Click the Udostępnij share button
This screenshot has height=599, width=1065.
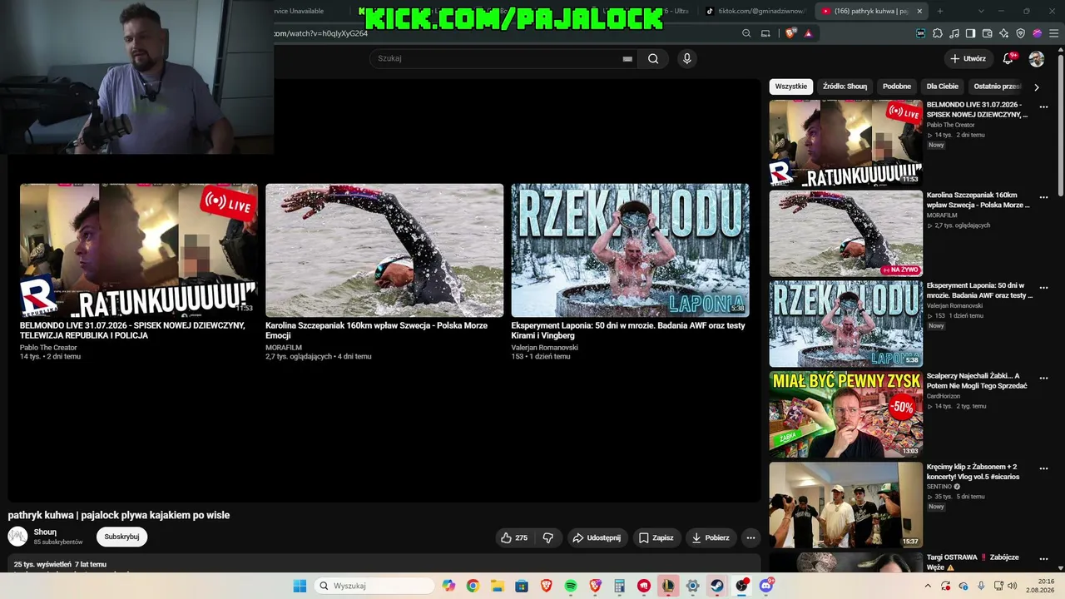click(597, 537)
